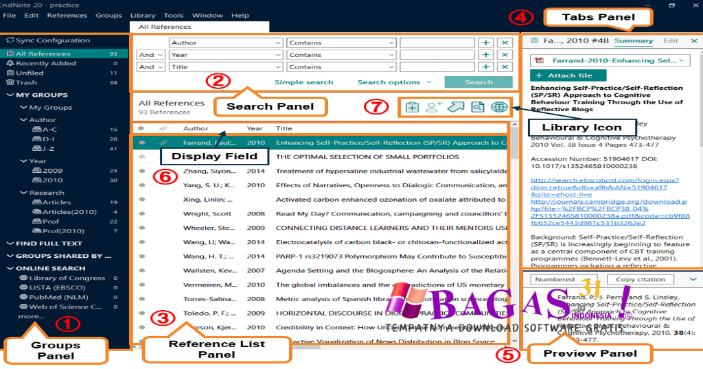Switch to the Edit tab in the reference panel
Image resolution: width=703 pixels, height=369 pixels.
(671, 40)
